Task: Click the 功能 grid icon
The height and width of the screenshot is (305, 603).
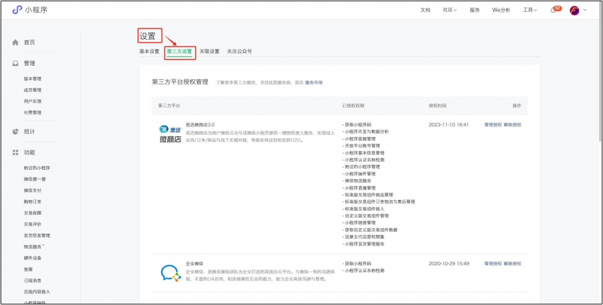Action: [16, 152]
